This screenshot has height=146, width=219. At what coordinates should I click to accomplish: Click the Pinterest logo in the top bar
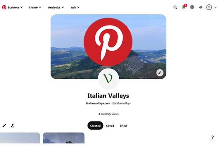[4, 7]
